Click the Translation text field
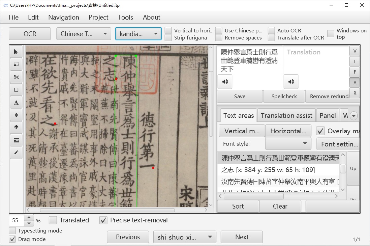This screenshot has height=246, width=370. pyautogui.click(x=316, y=67)
